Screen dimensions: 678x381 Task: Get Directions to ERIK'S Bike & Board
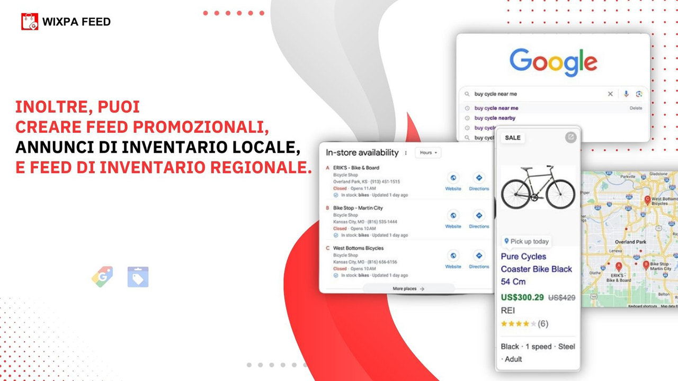[x=479, y=181]
